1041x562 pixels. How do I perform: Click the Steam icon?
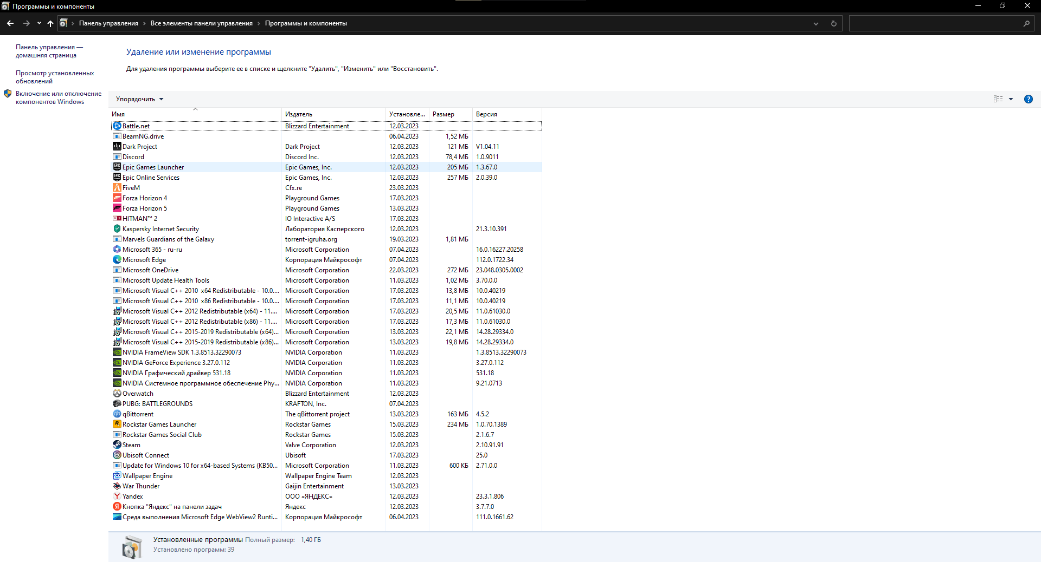(117, 445)
